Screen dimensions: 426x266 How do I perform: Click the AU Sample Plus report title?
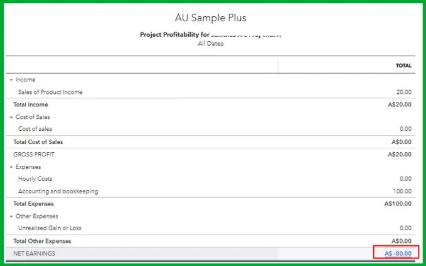point(211,18)
